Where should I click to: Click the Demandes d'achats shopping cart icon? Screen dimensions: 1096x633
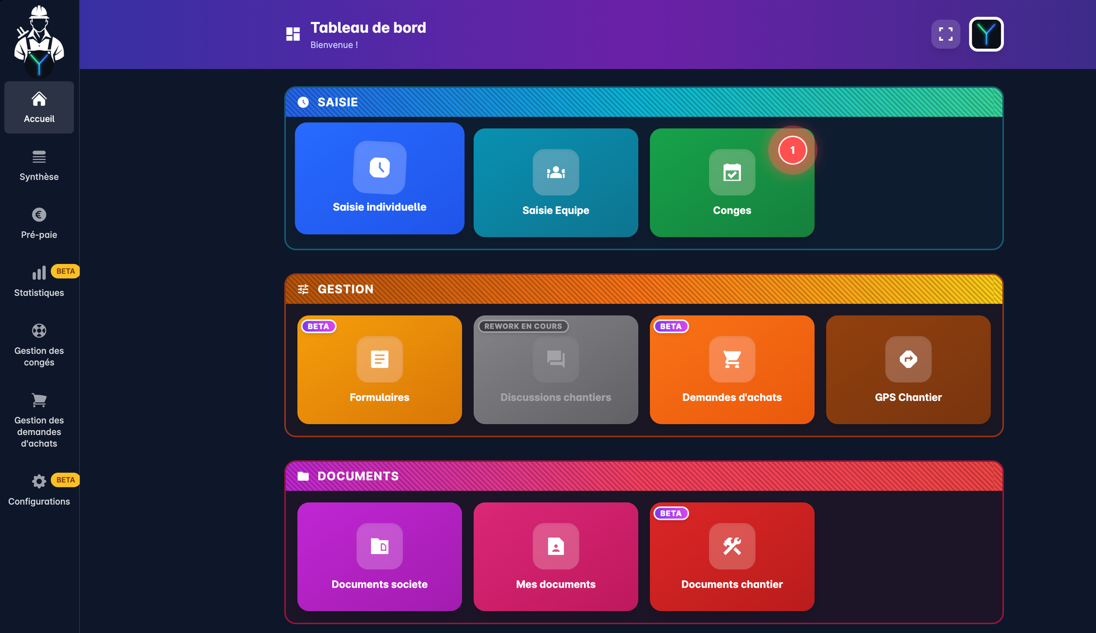tap(732, 359)
